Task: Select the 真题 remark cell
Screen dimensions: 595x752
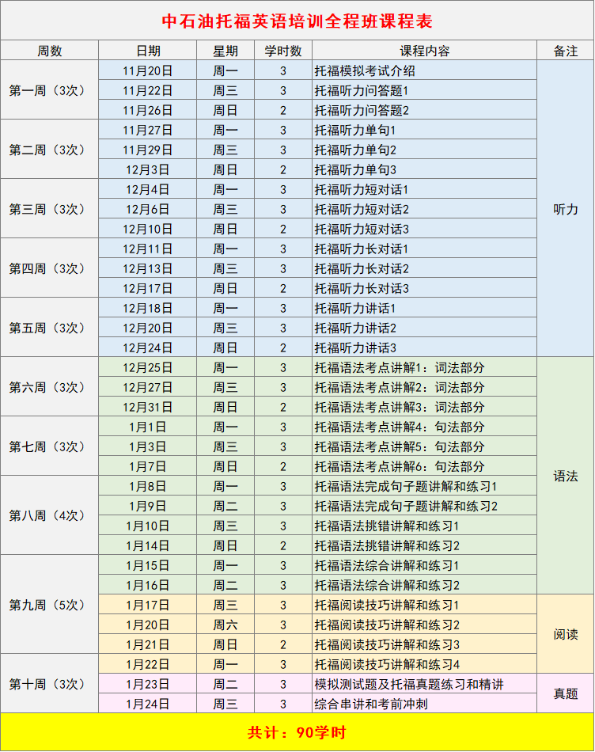Action: (565, 693)
